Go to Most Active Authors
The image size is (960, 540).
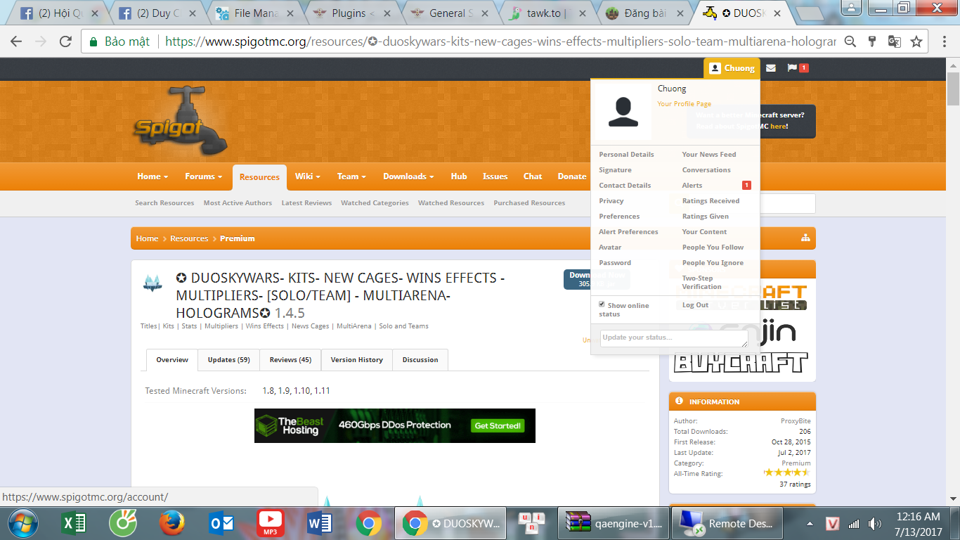[x=238, y=203]
